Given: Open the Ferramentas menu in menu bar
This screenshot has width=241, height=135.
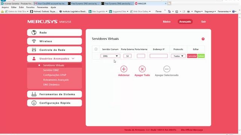Looking at the screenshot, I should 43,7.
